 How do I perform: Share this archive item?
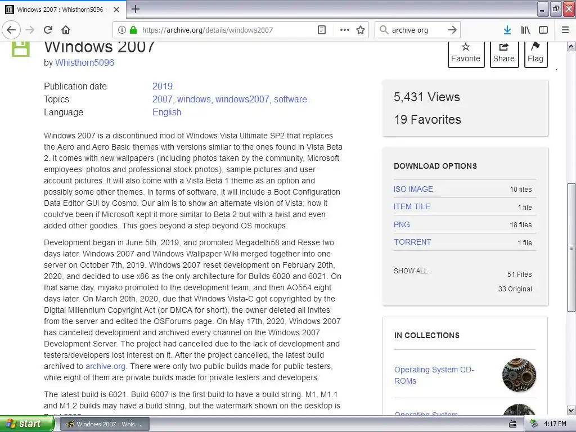[x=504, y=55]
